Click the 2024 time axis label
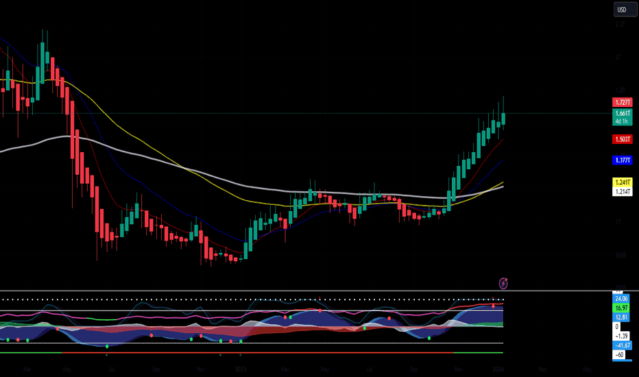Image resolution: width=639 pixels, height=377 pixels. pyautogui.click(x=498, y=369)
